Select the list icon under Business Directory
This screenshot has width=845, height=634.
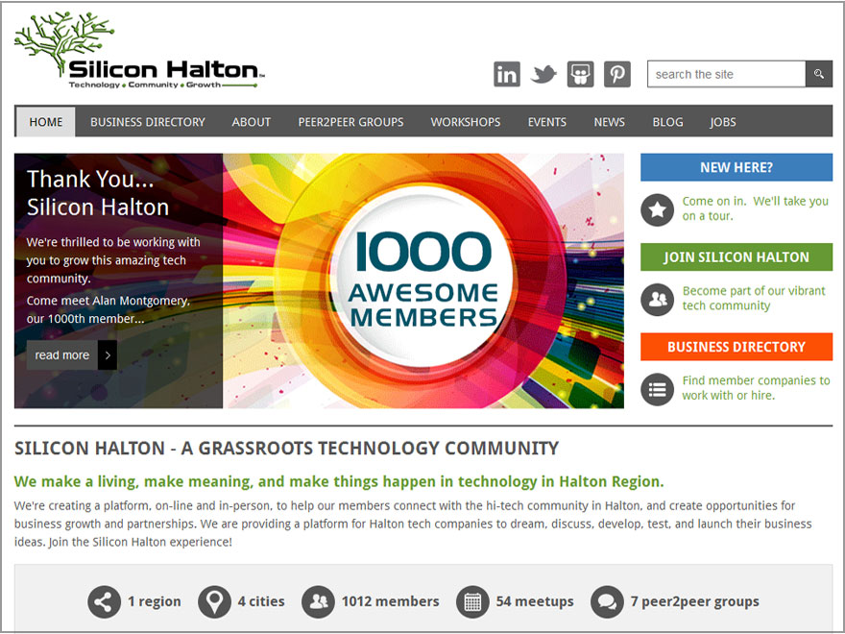coord(657,389)
